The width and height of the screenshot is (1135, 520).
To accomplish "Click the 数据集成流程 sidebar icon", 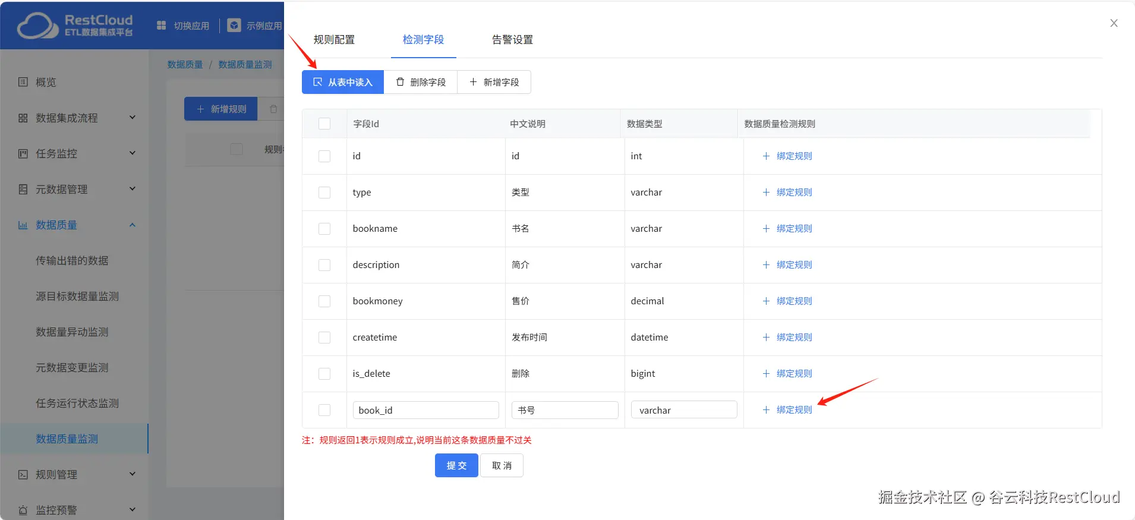I will coord(23,118).
